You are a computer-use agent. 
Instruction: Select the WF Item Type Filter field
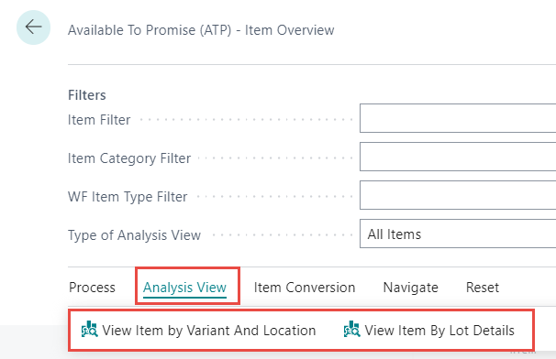pyautogui.click(x=458, y=195)
